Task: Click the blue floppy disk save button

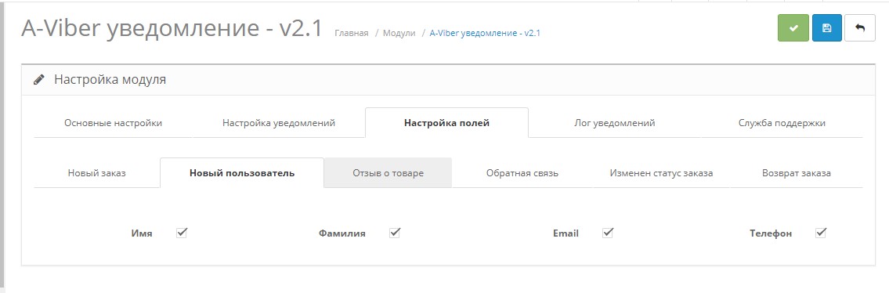Action: [x=826, y=27]
